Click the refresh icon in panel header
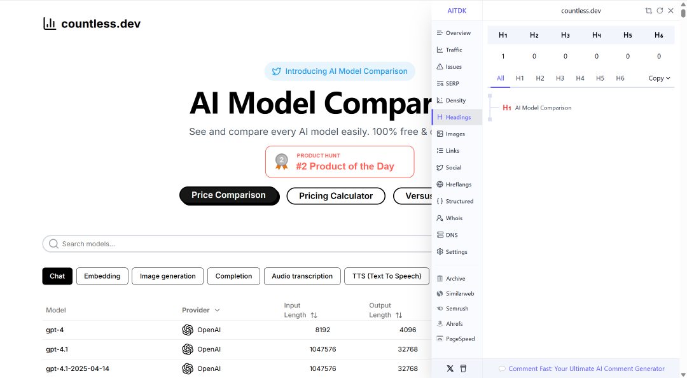 [660, 11]
